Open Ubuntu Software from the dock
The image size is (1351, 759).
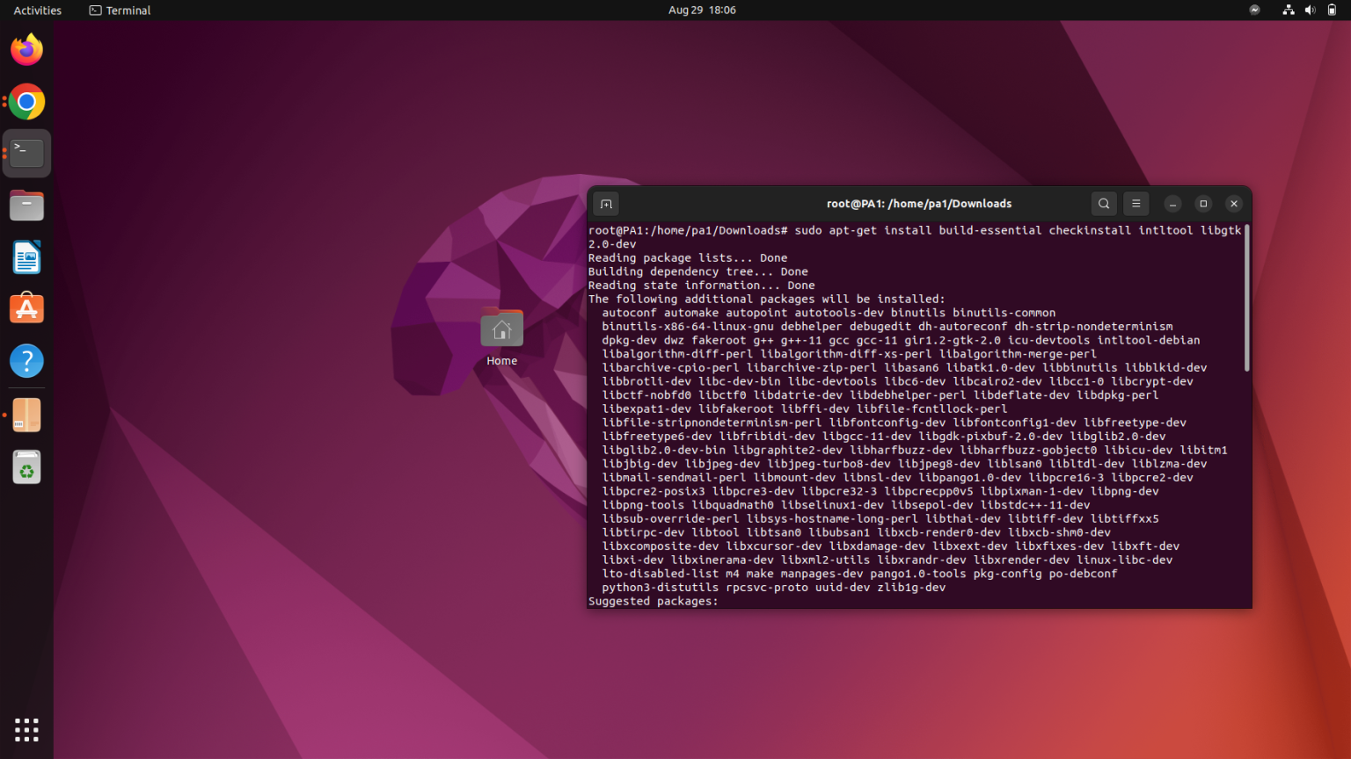pos(26,308)
